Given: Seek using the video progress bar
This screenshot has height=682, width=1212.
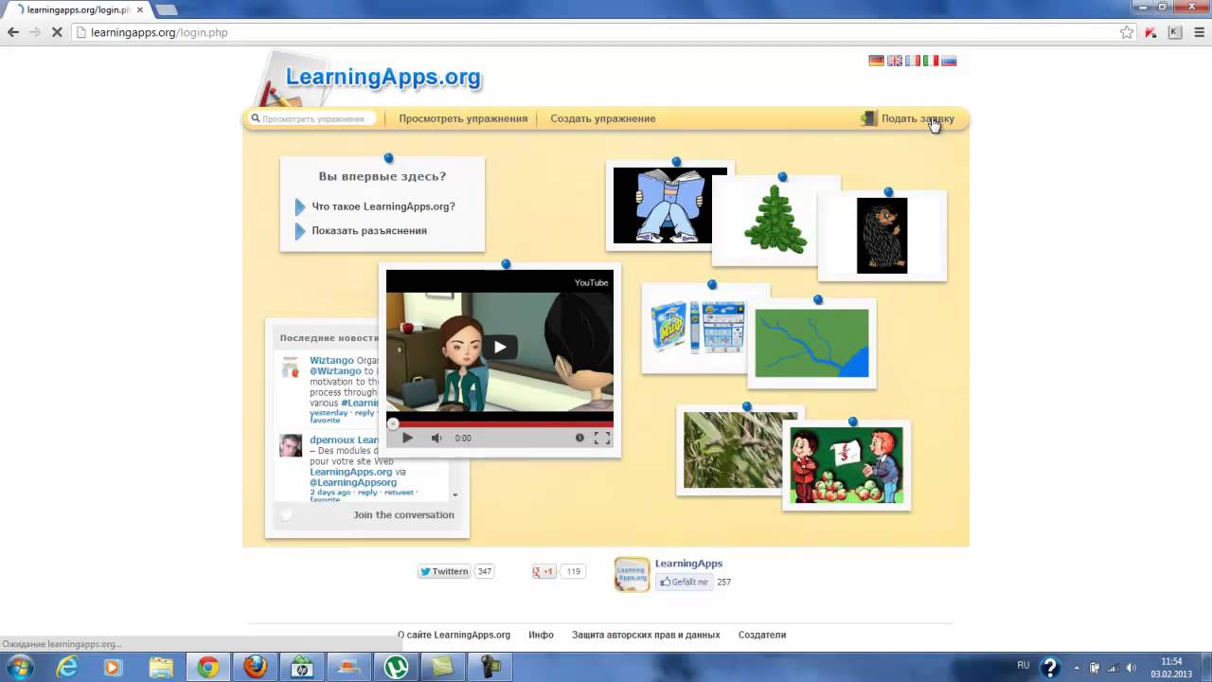Looking at the screenshot, I should pyautogui.click(x=500, y=423).
